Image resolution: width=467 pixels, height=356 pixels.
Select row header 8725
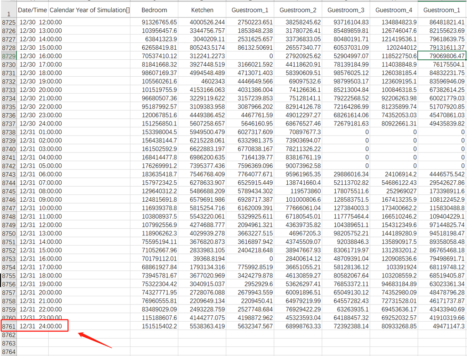(8, 22)
